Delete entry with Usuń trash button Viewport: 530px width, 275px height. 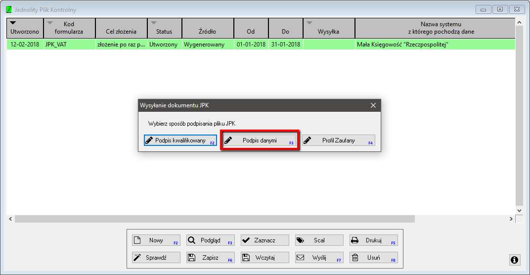pyautogui.click(x=373, y=257)
